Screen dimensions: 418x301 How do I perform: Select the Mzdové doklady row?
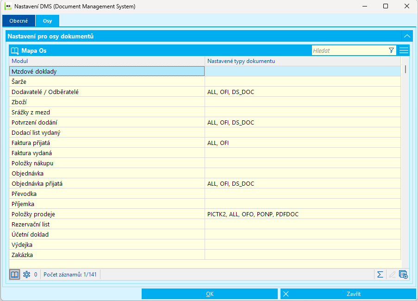coord(205,71)
